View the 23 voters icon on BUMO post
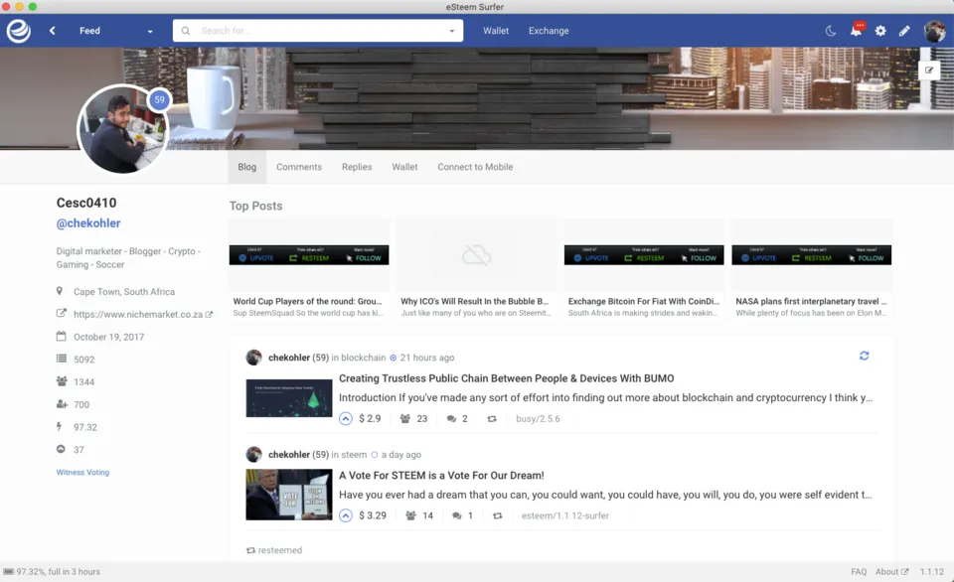Viewport: 954px width, 582px height. (405, 418)
